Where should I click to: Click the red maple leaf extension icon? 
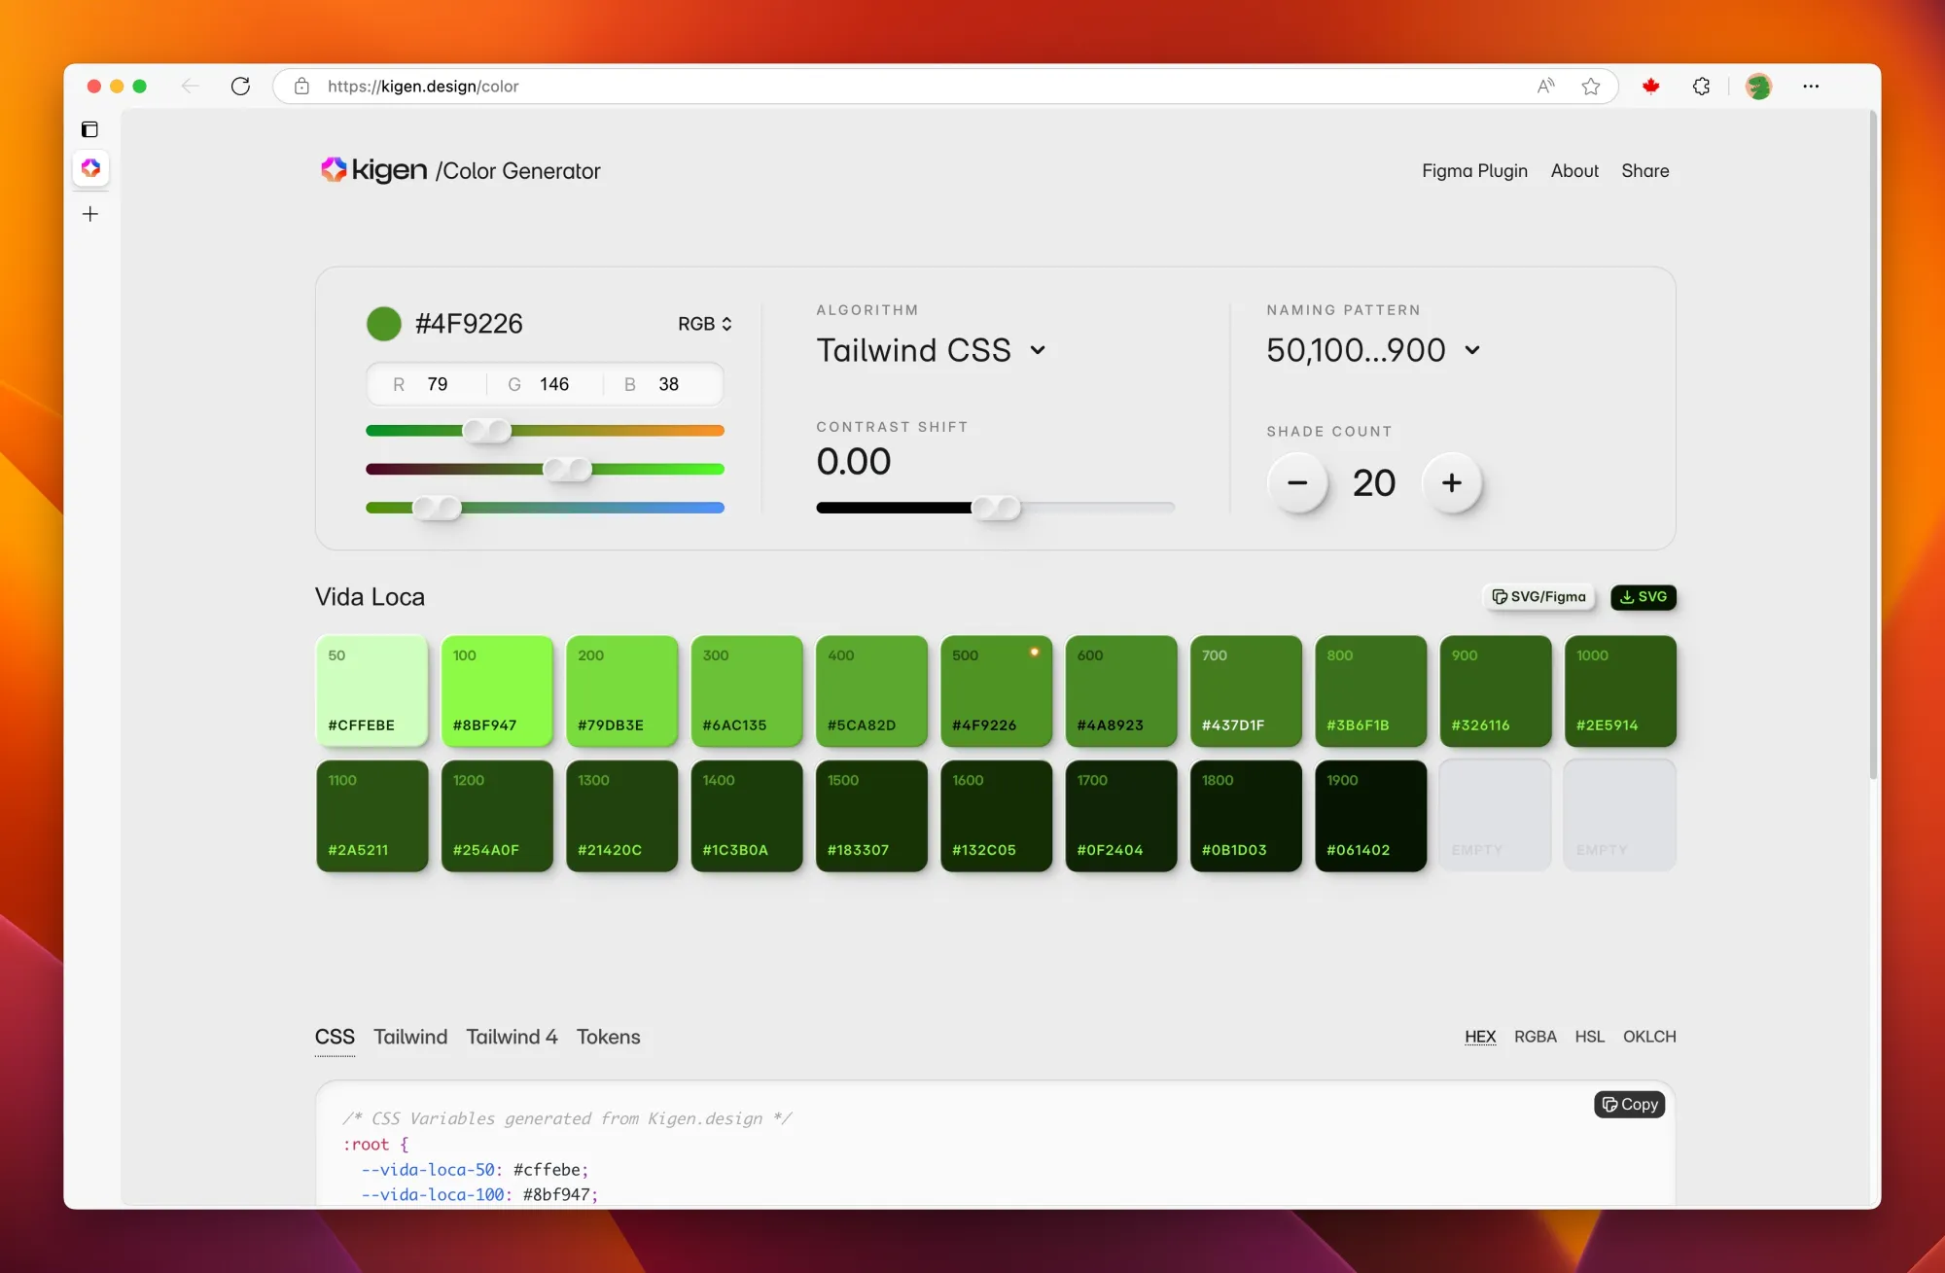(x=1650, y=86)
